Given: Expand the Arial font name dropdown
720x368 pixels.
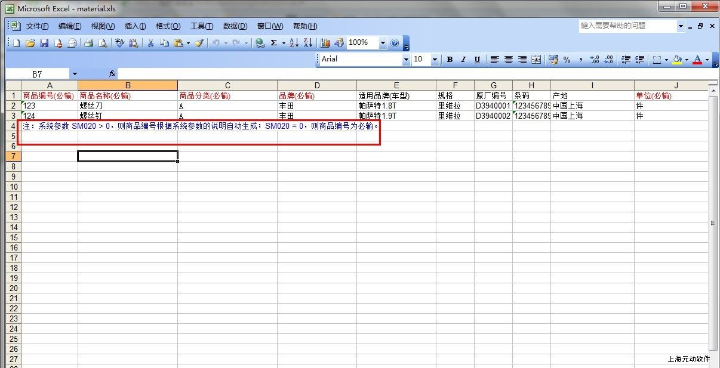Looking at the screenshot, I should click(406, 60).
